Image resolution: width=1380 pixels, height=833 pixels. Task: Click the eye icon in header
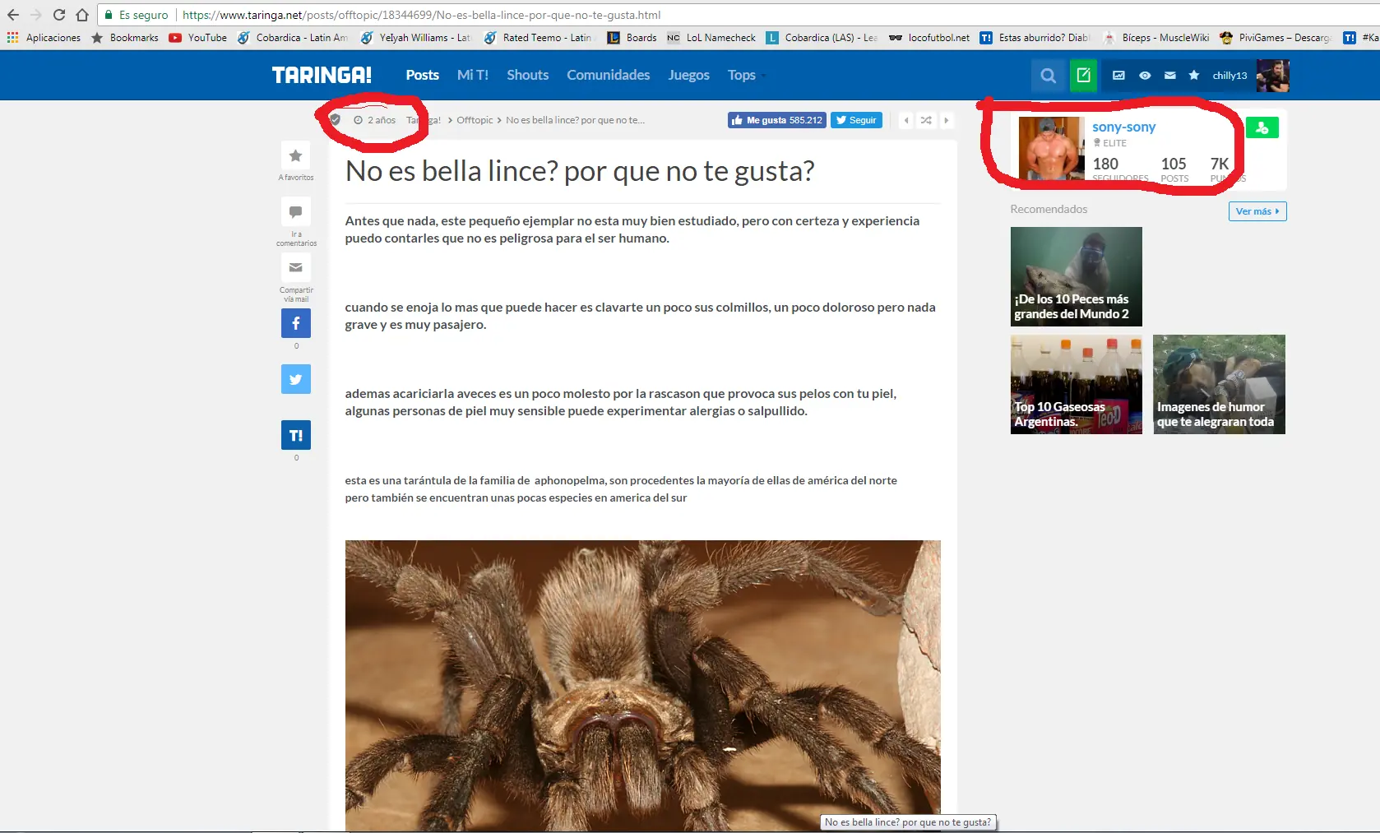tap(1145, 76)
